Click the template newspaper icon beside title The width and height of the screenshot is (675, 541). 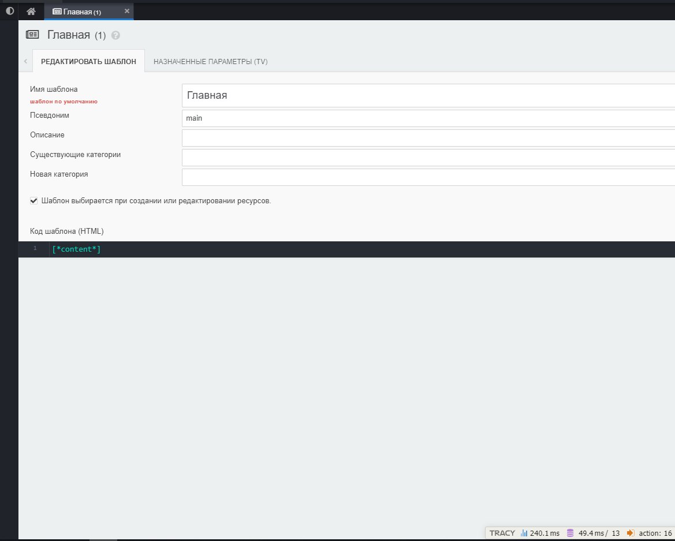(32, 35)
